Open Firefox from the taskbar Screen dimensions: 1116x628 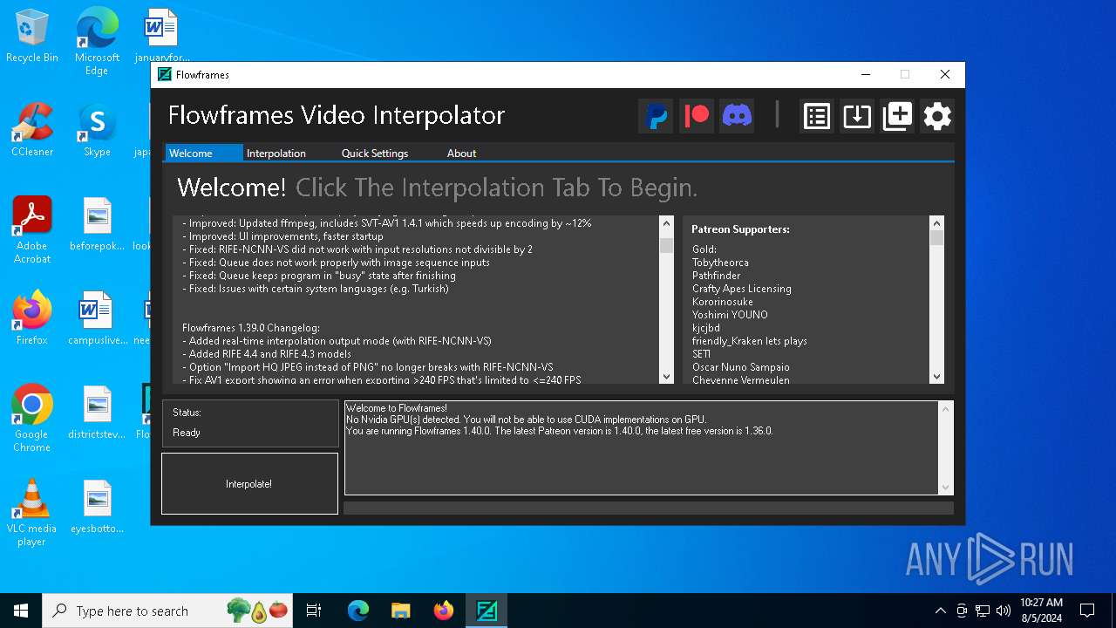coord(443,611)
